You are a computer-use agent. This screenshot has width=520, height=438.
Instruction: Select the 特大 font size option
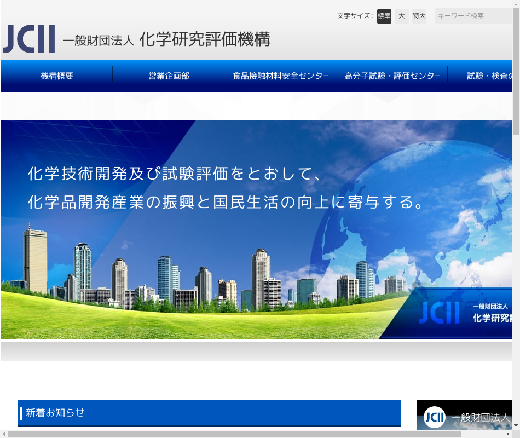click(x=419, y=16)
